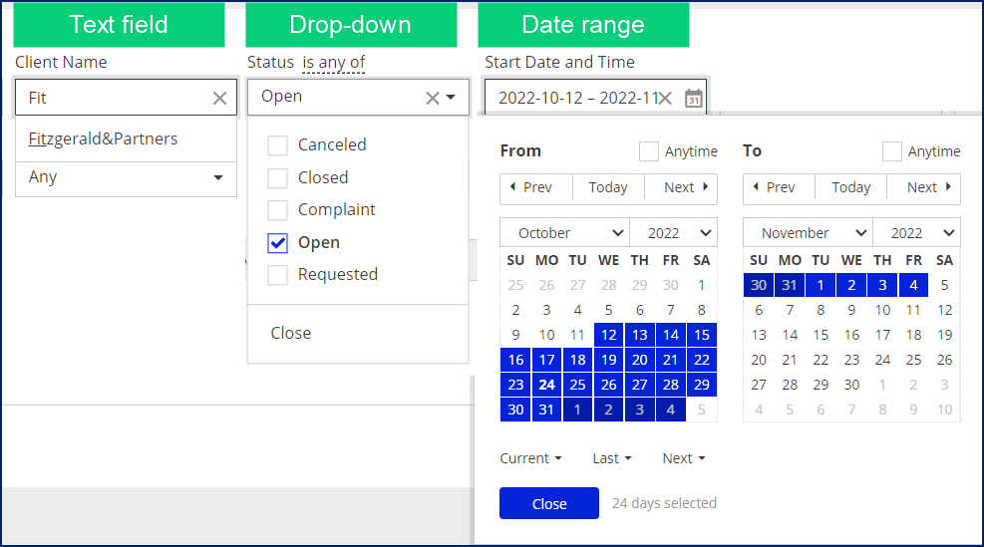The height and width of the screenshot is (547, 984).
Task: Select October 1 in From calendar
Action: (x=702, y=285)
